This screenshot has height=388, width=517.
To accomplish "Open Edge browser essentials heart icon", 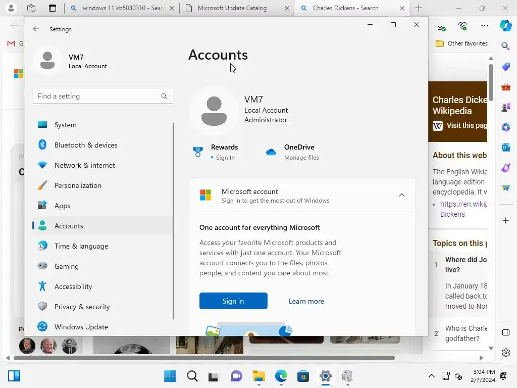I will pyautogui.click(x=462, y=26).
